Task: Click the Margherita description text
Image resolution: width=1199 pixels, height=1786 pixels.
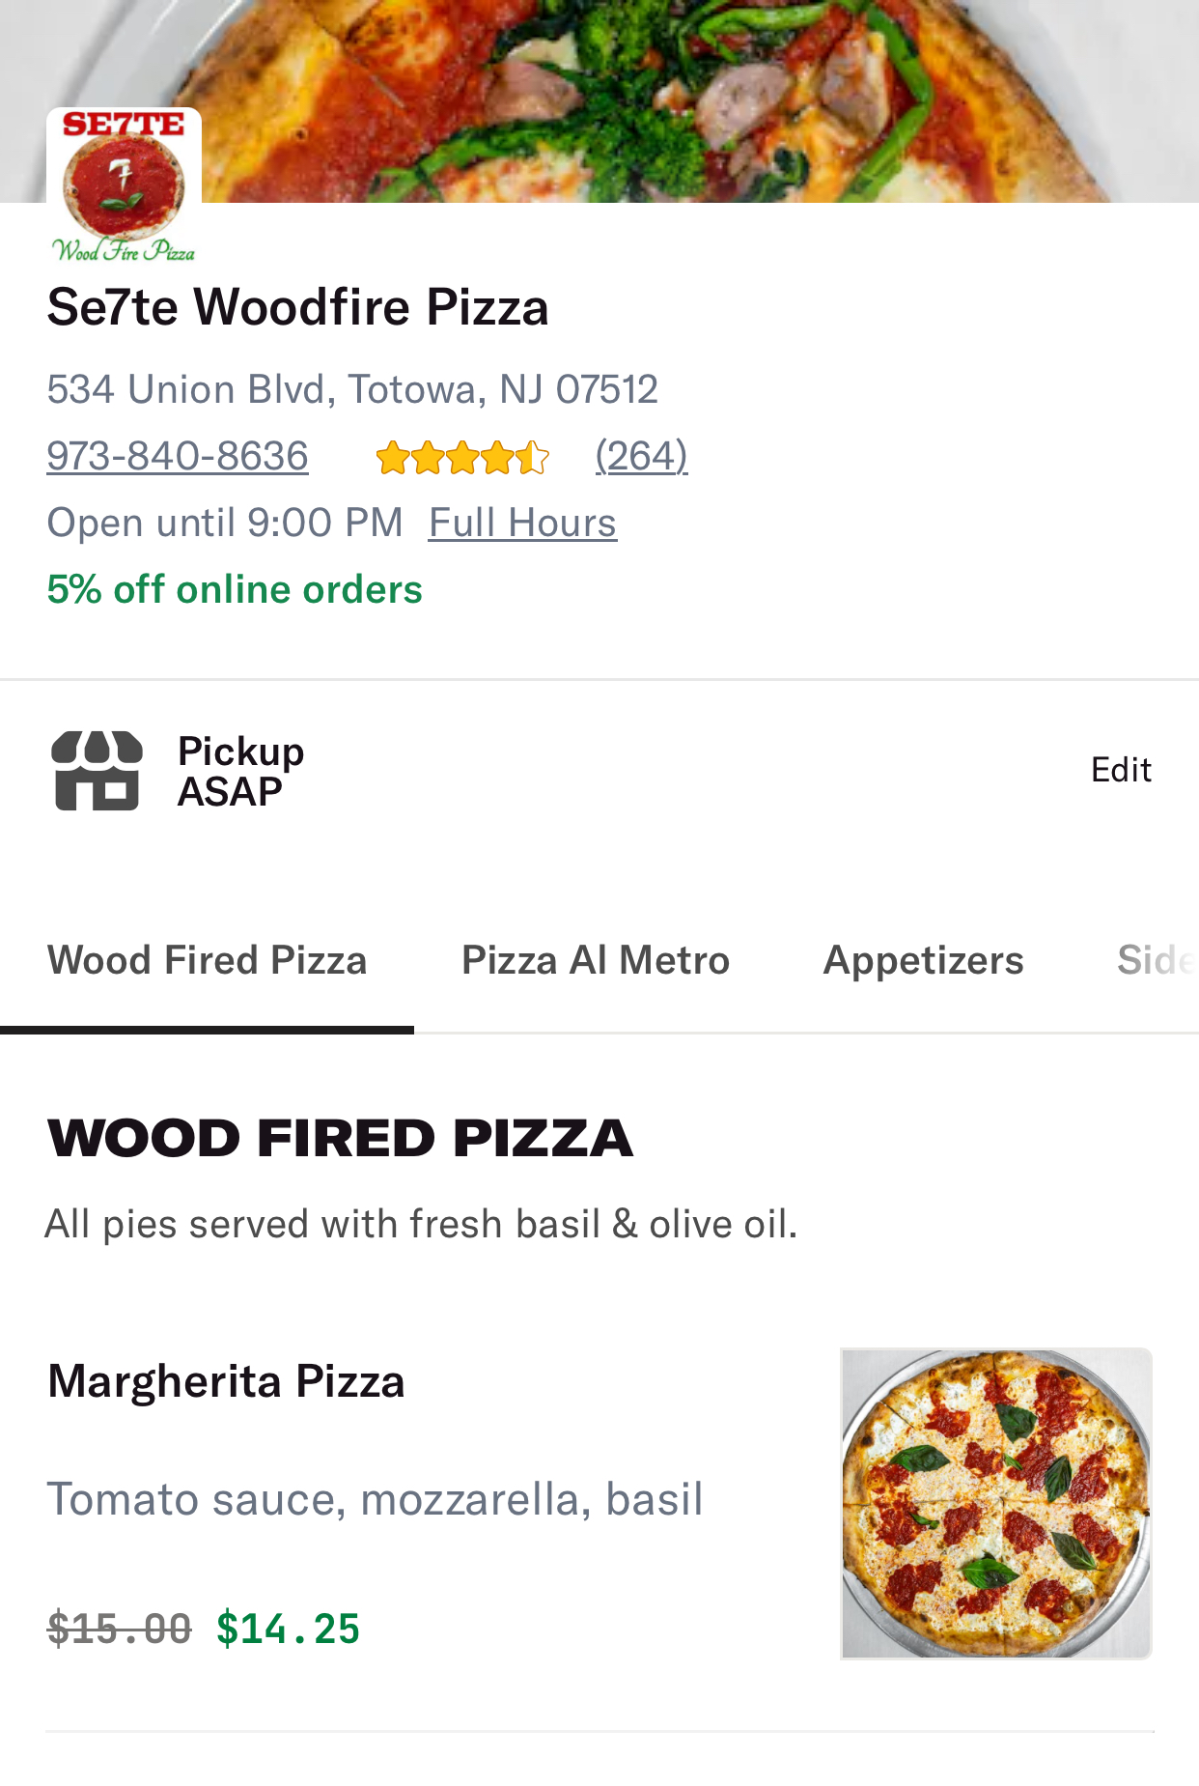Action: click(x=375, y=1499)
